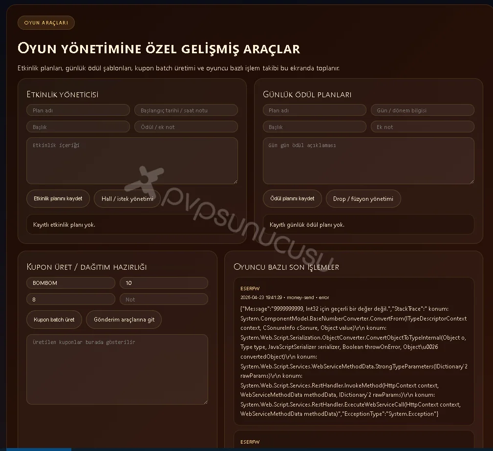Click 'Kayıtlı etkinlik planı yok.' text
This screenshot has width=493, height=451.
[64, 225]
